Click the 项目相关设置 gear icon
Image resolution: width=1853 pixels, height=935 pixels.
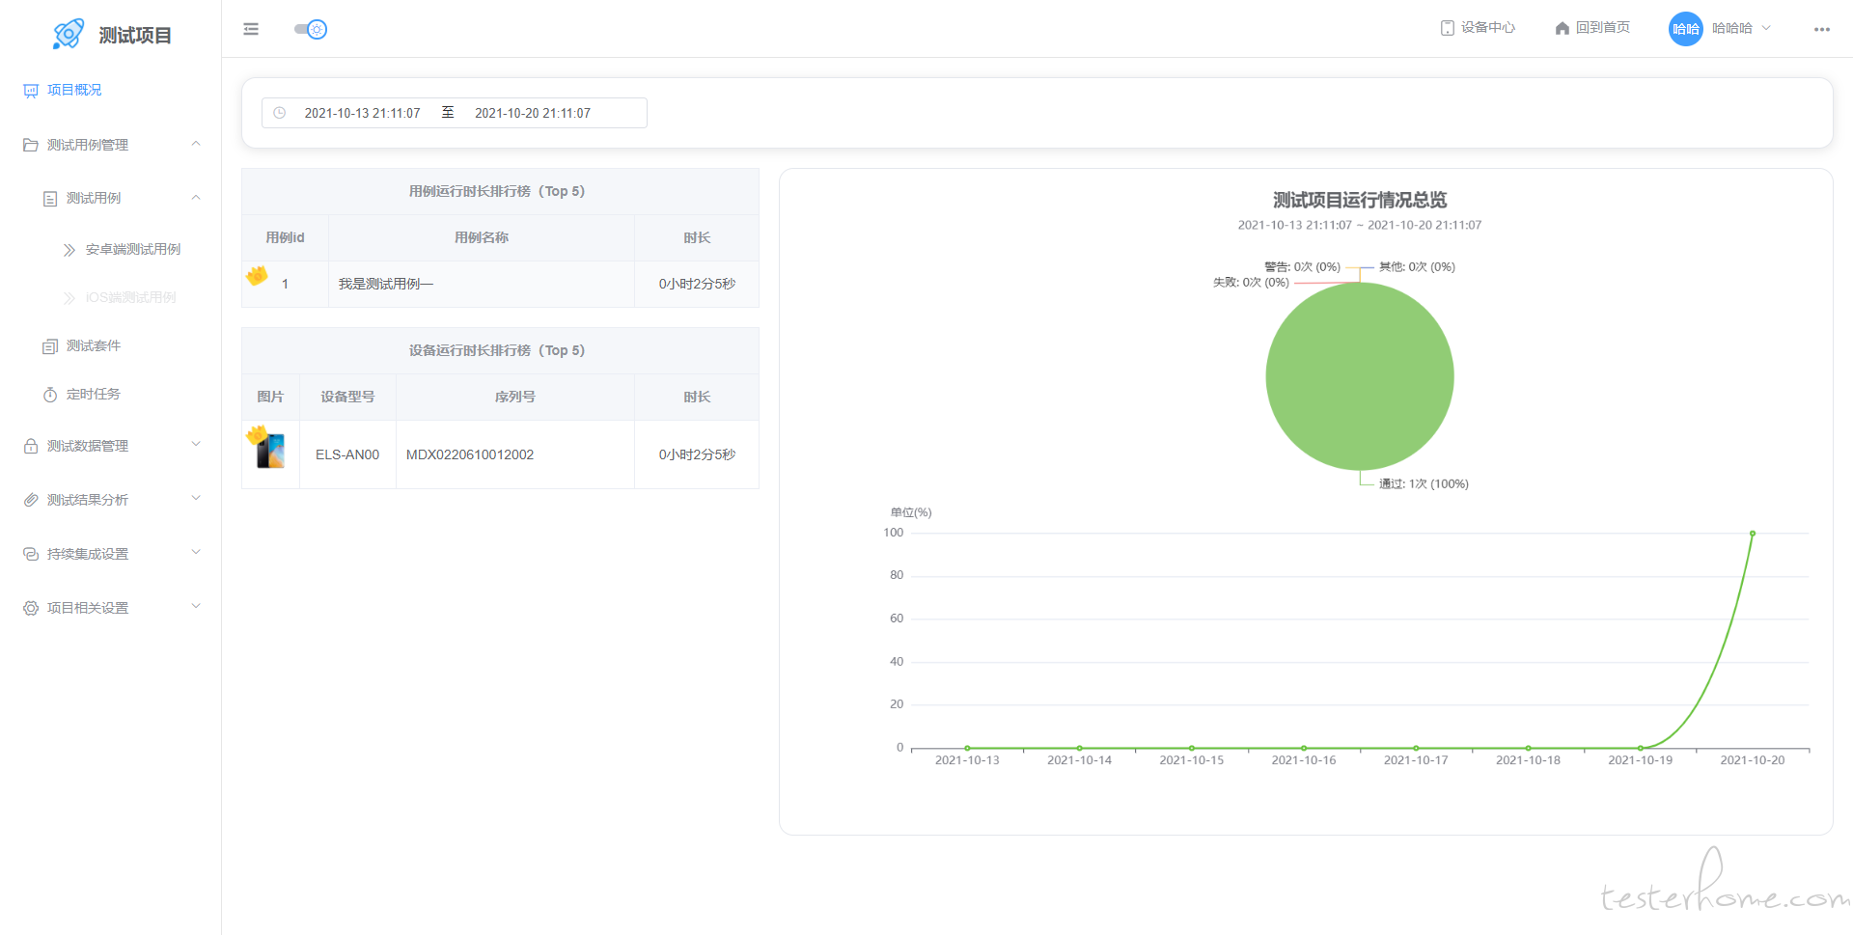[x=31, y=608]
